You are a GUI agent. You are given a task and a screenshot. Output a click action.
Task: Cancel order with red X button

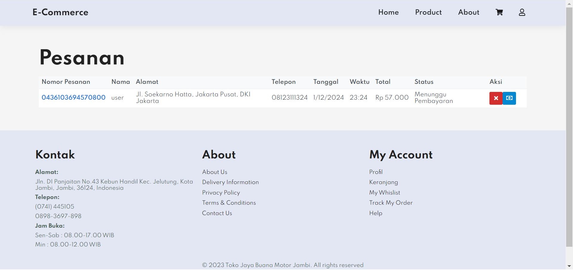point(496,98)
